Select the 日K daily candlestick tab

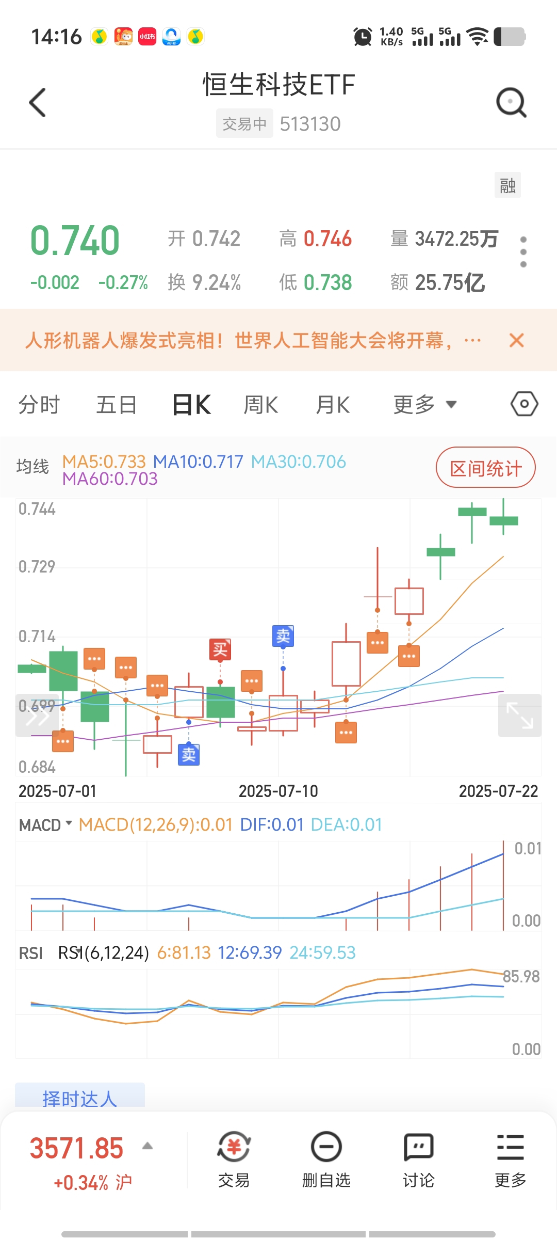click(191, 404)
